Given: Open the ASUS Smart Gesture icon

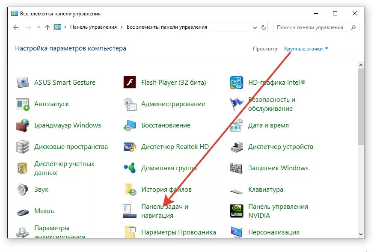Looking at the screenshot, I should (23, 83).
